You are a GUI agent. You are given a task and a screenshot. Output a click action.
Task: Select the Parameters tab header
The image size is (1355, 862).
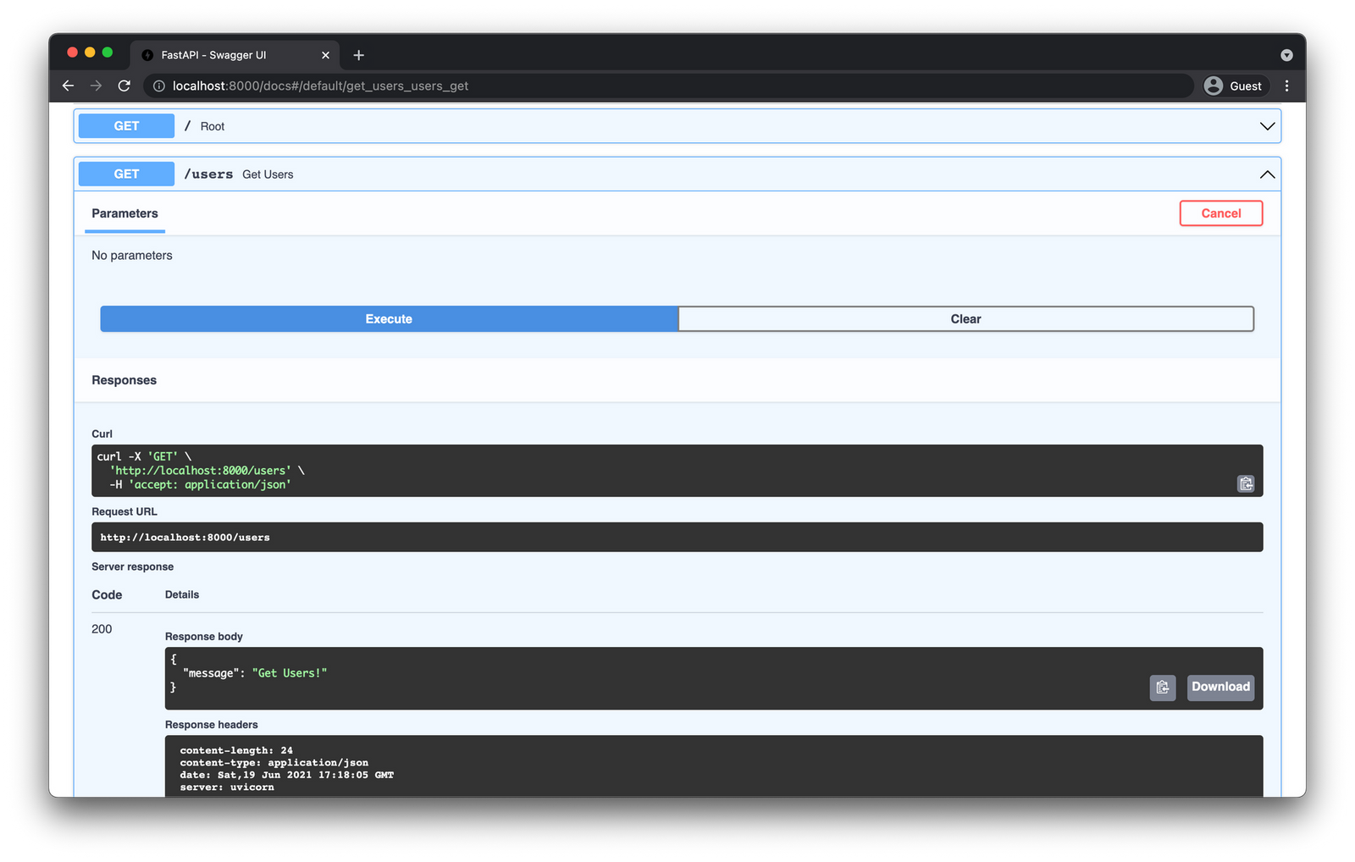pos(124,213)
